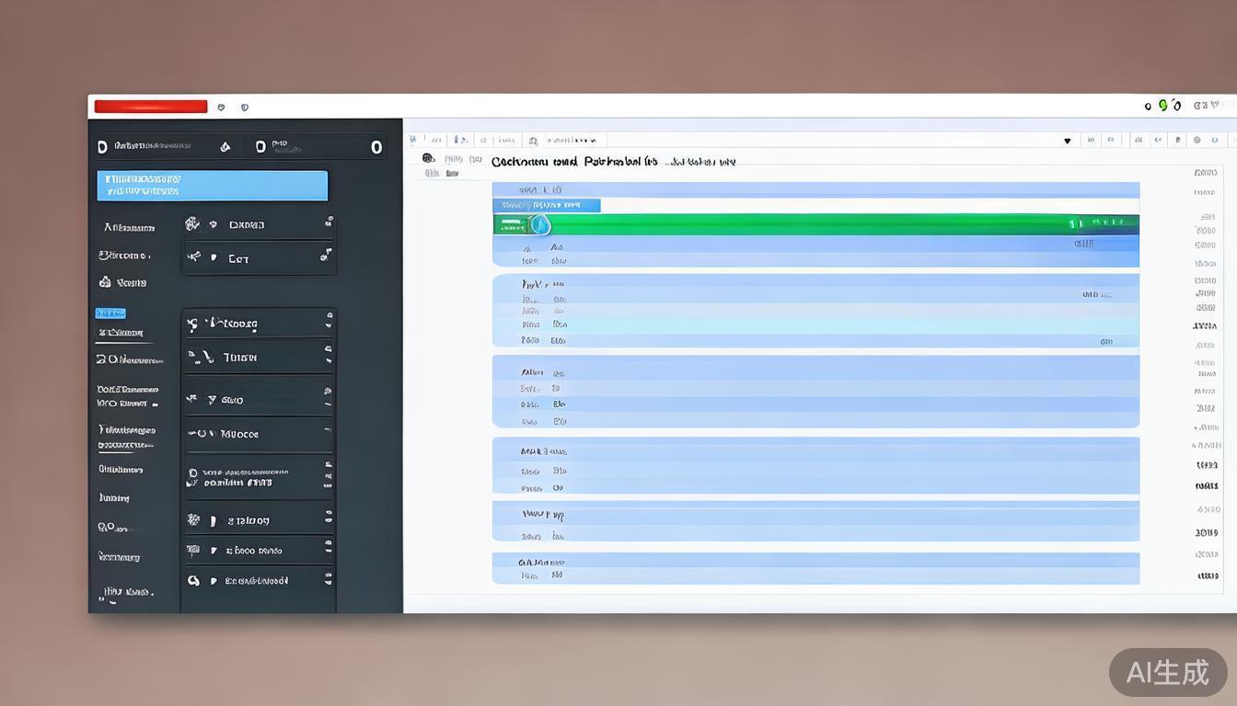Screen dimensions: 1237x706
Task: Toggle the right-edge indicator on 'Tunn' sidebar row
Action: pyautogui.click(x=328, y=357)
